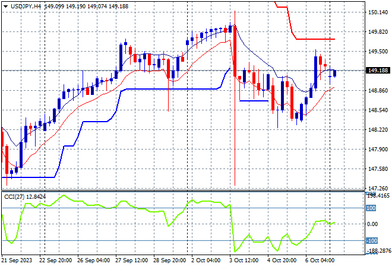Select the 4 Oct 20:00 time label

282,260
